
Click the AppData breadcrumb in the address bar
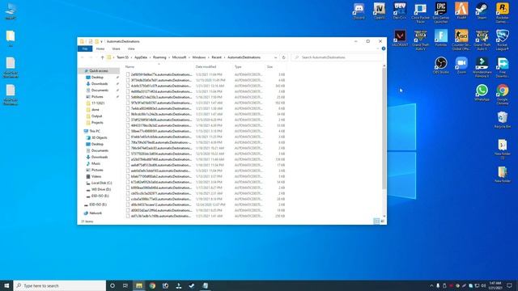141,57
